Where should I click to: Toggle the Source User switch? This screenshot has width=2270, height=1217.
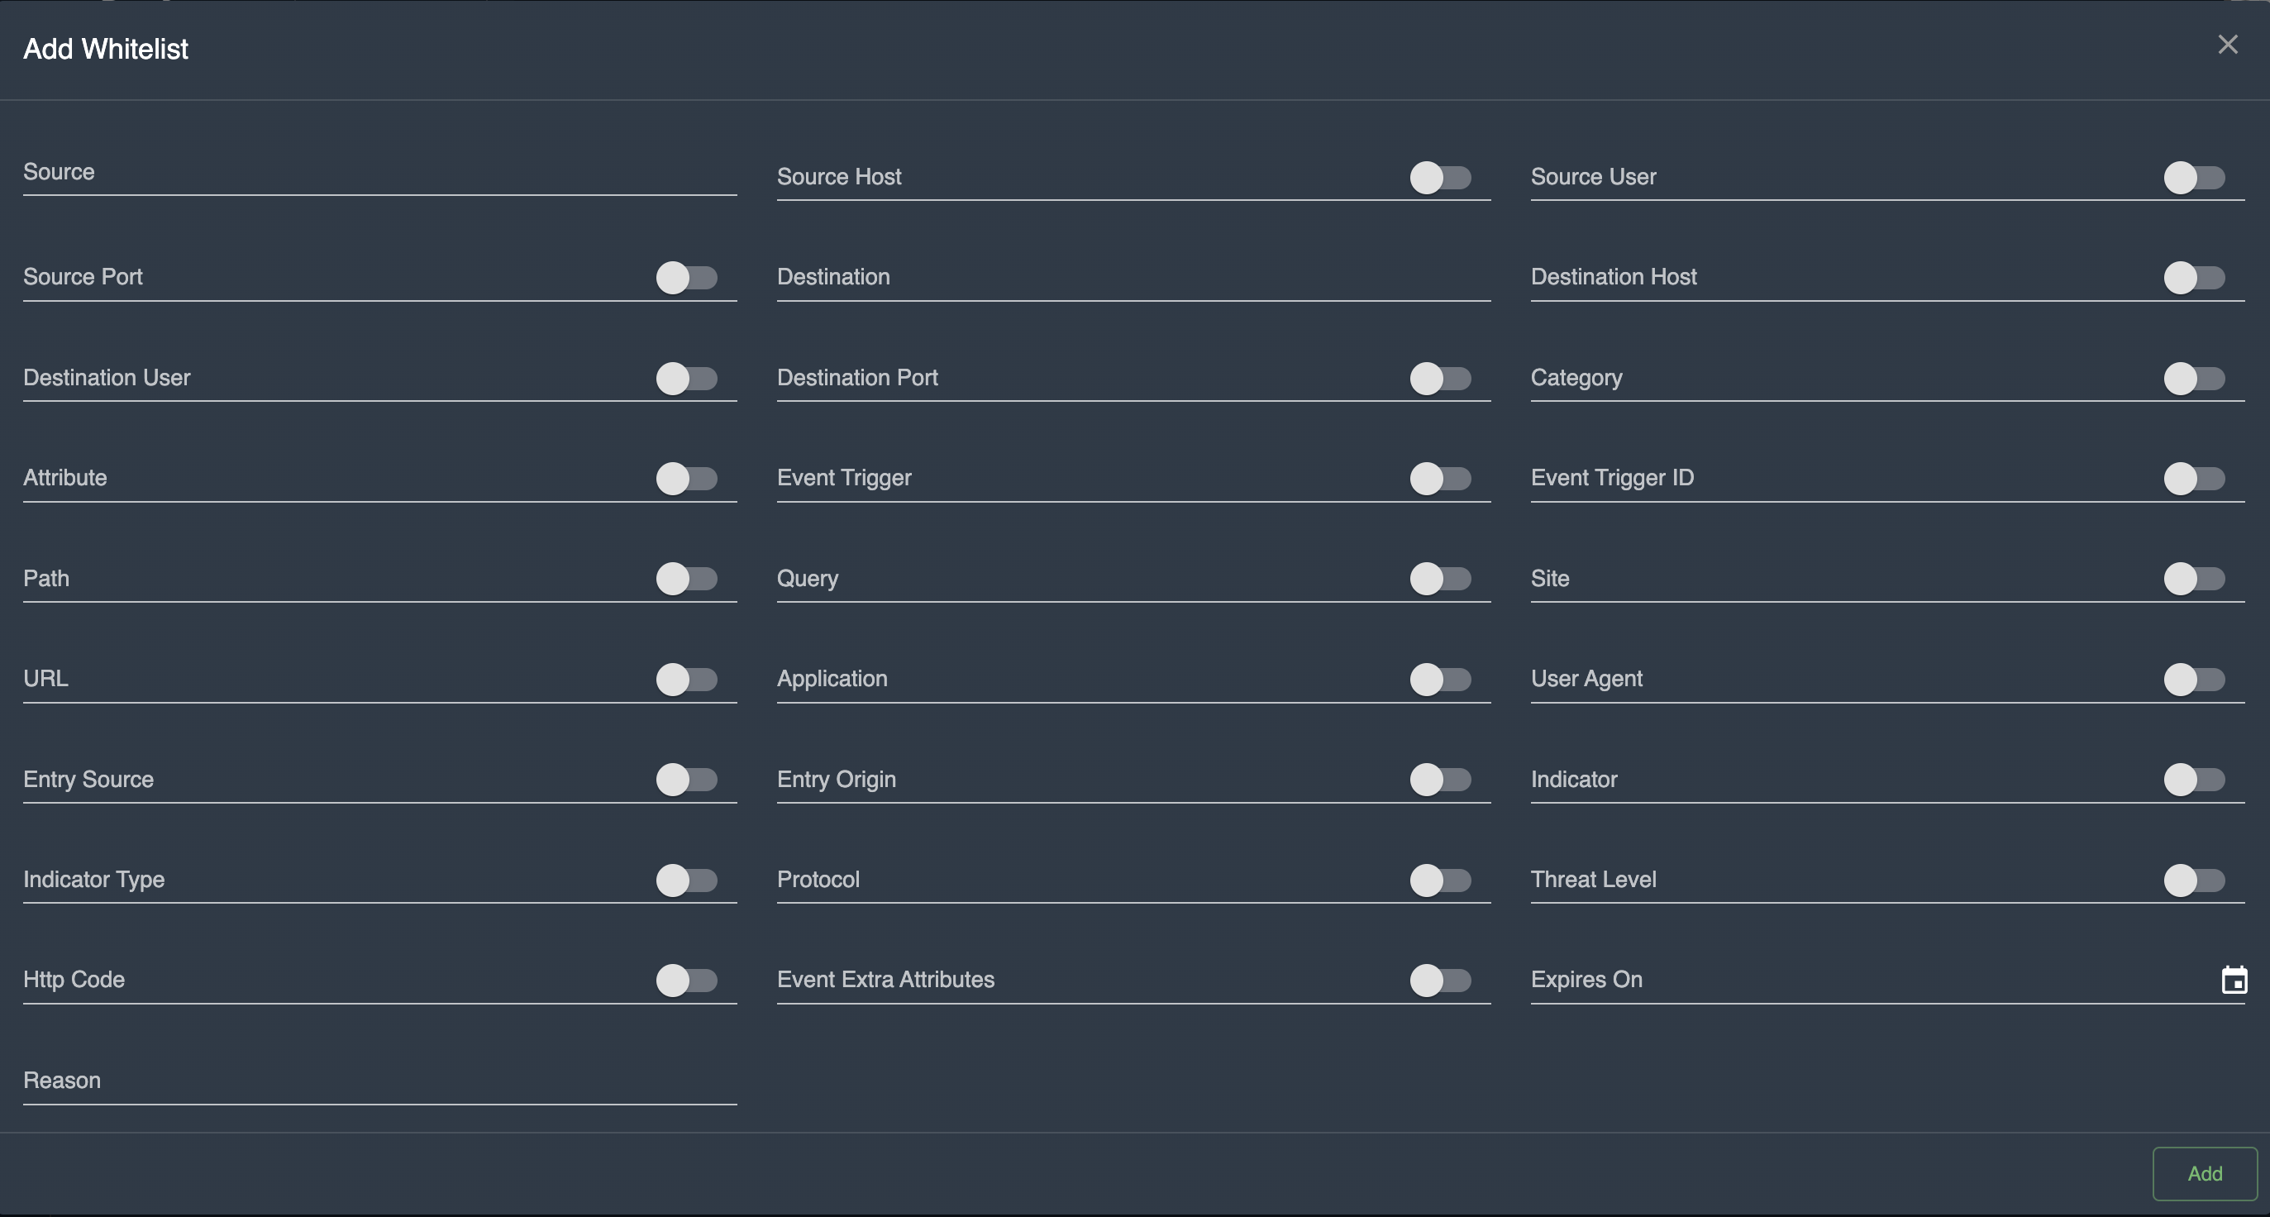pos(2193,178)
